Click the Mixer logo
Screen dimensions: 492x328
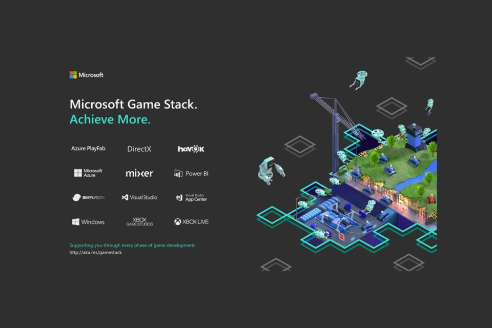point(139,173)
